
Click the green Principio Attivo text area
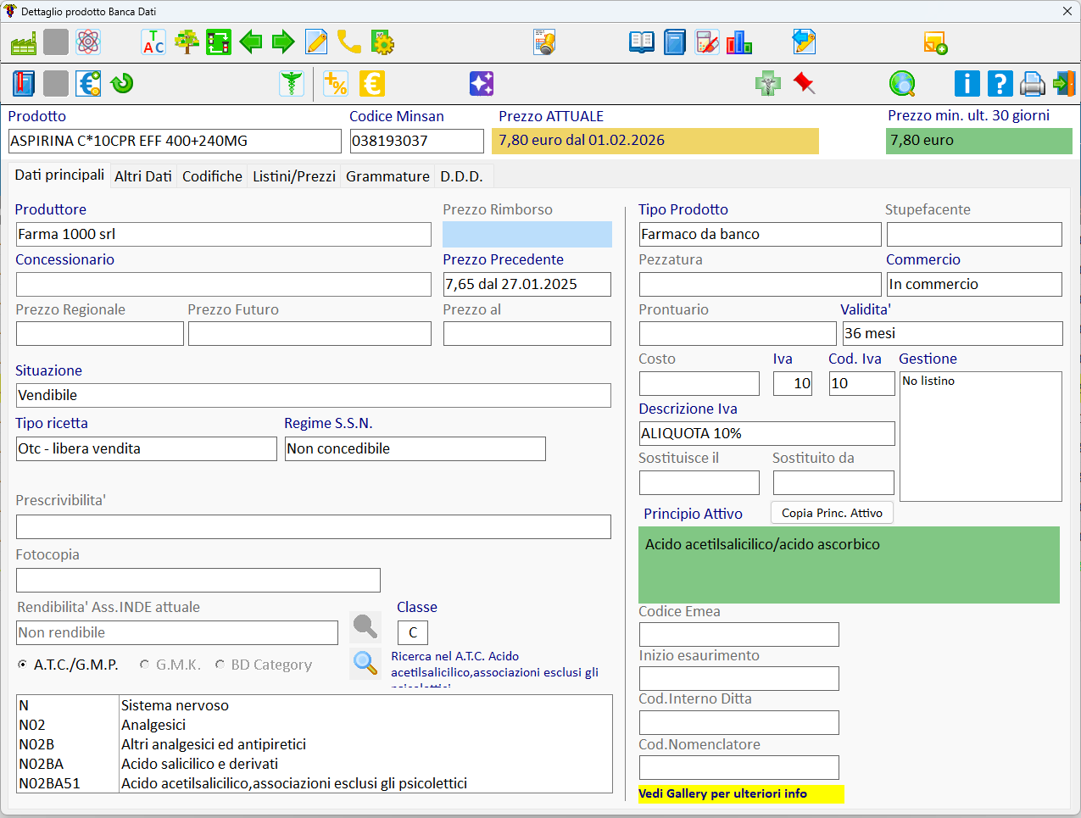coord(849,565)
